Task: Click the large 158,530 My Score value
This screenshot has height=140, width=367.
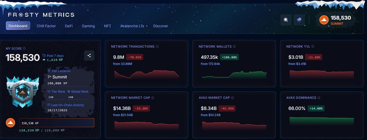Action: [x=23, y=57]
